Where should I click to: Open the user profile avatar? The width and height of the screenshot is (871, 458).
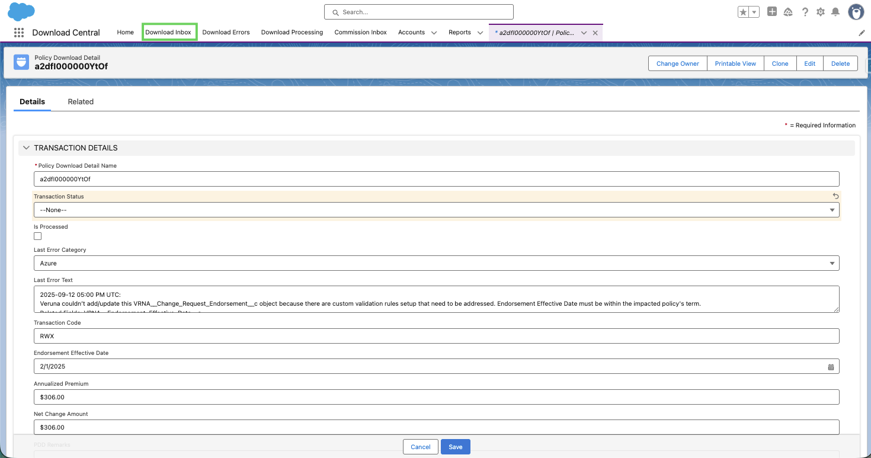point(856,12)
